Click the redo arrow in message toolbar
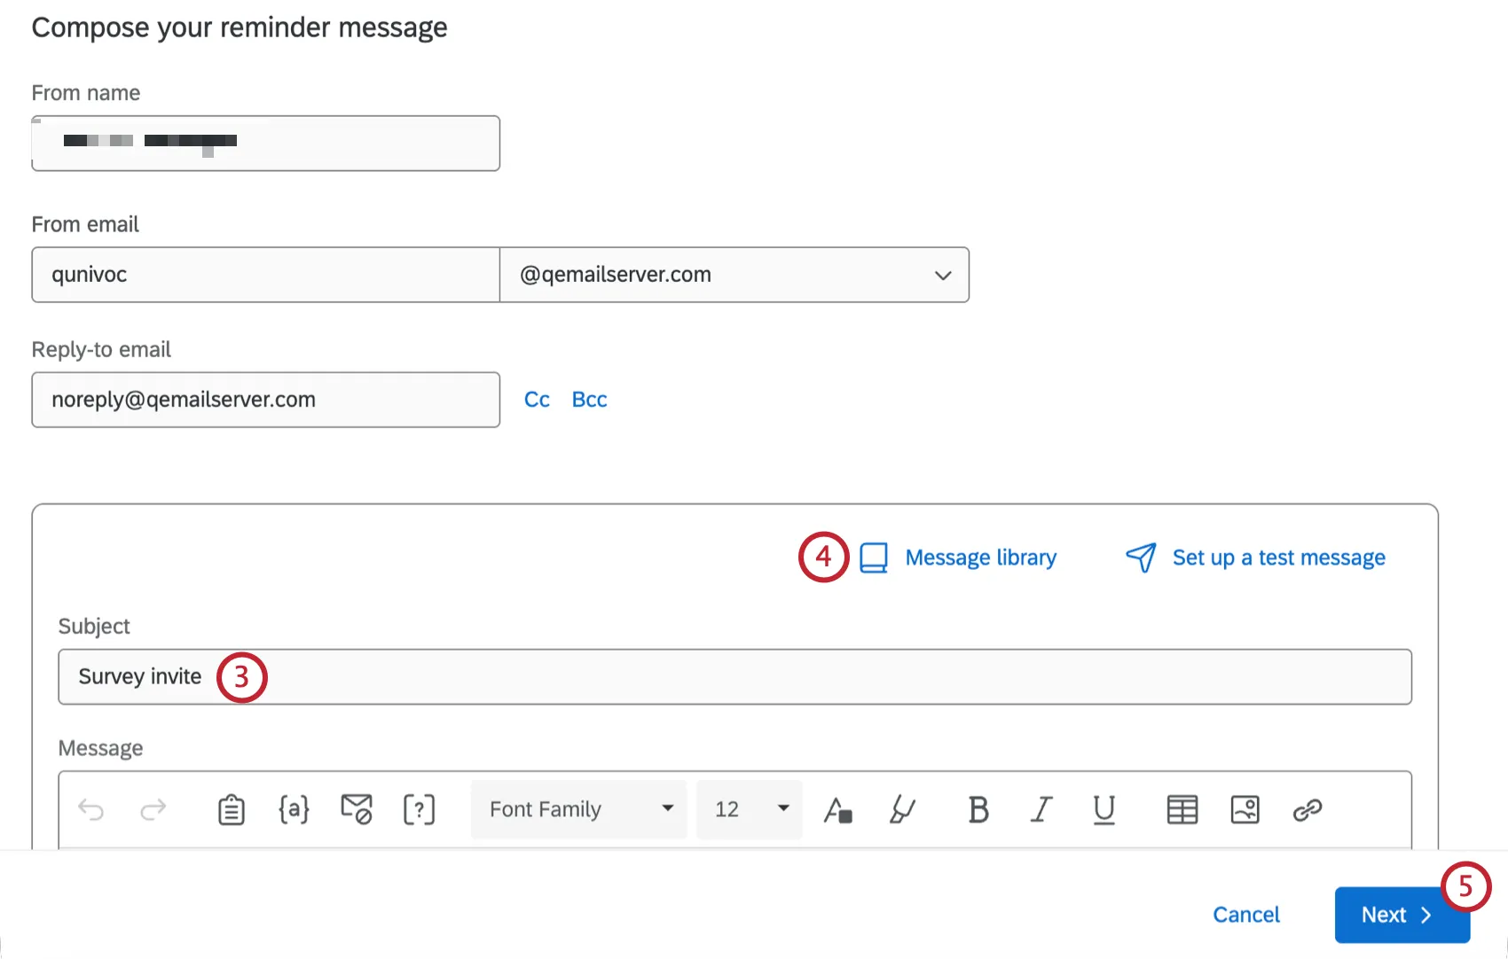Image resolution: width=1508 pixels, height=959 pixels. (x=153, y=809)
